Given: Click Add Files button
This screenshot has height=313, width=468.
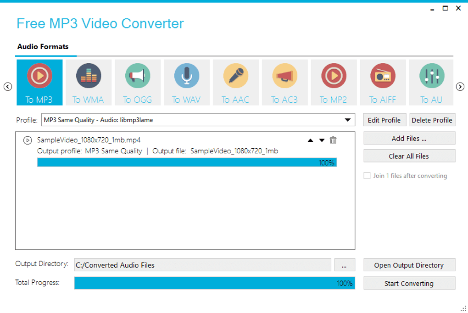Looking at the screenshot, I should click(x=409, y=138).
